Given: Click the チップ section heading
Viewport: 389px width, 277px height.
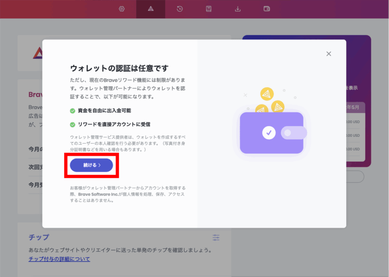Looking at the screenshot, I should (x=39, y=237).
